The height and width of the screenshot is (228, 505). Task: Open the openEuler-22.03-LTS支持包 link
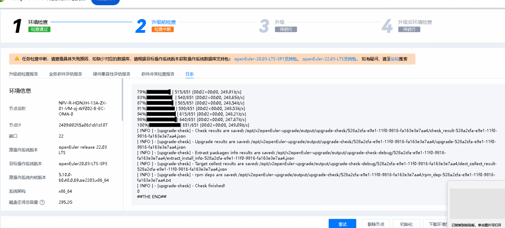329,59
